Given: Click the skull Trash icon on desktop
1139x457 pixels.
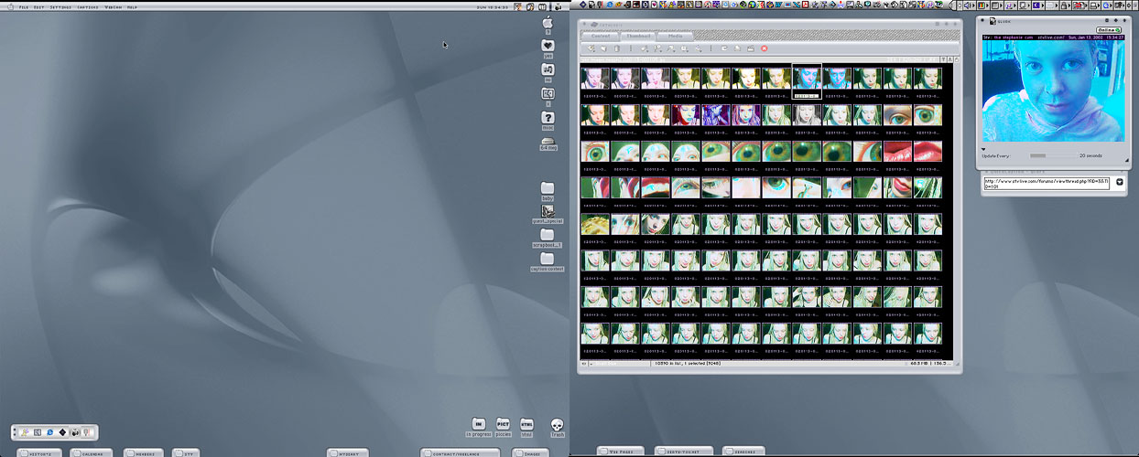Looking at the screenshot, I should (x=557, y=424).
